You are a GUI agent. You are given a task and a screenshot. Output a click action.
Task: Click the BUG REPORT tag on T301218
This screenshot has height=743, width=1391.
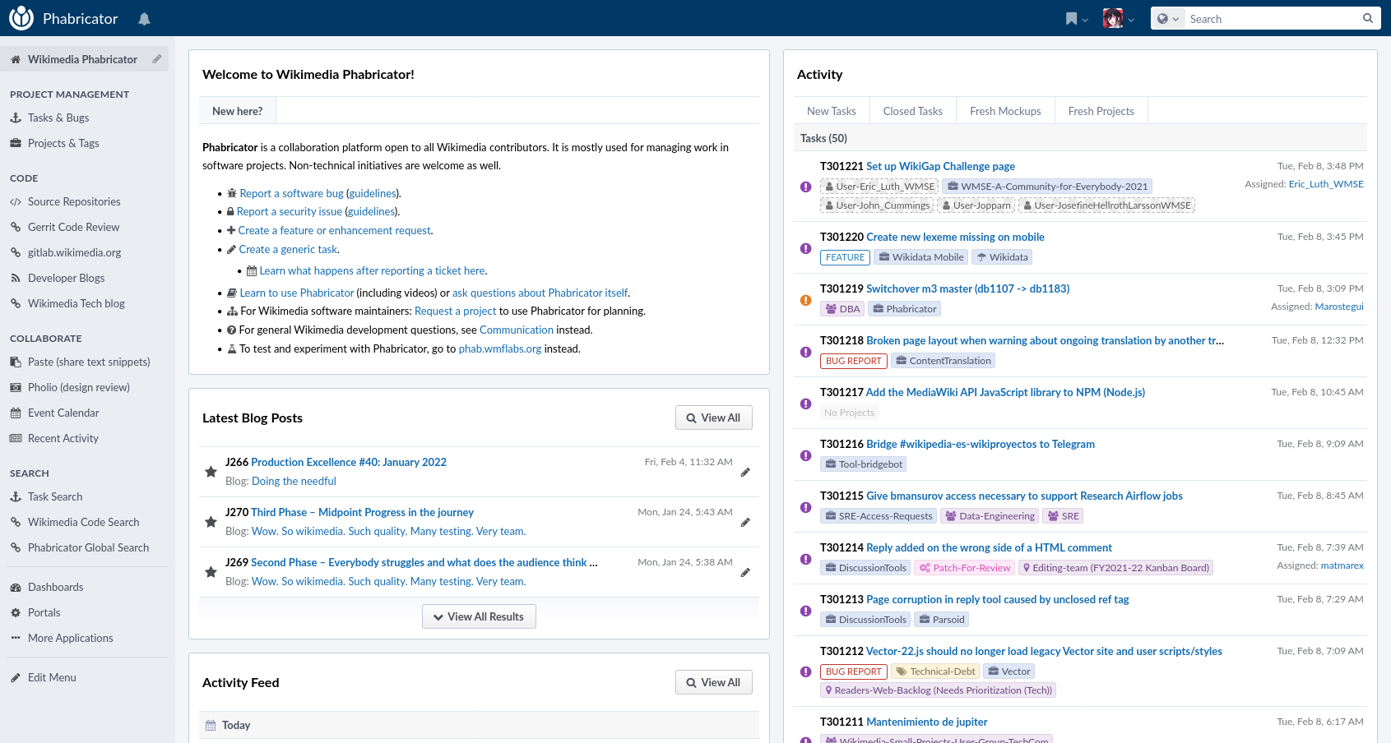[x=853, y=361]
